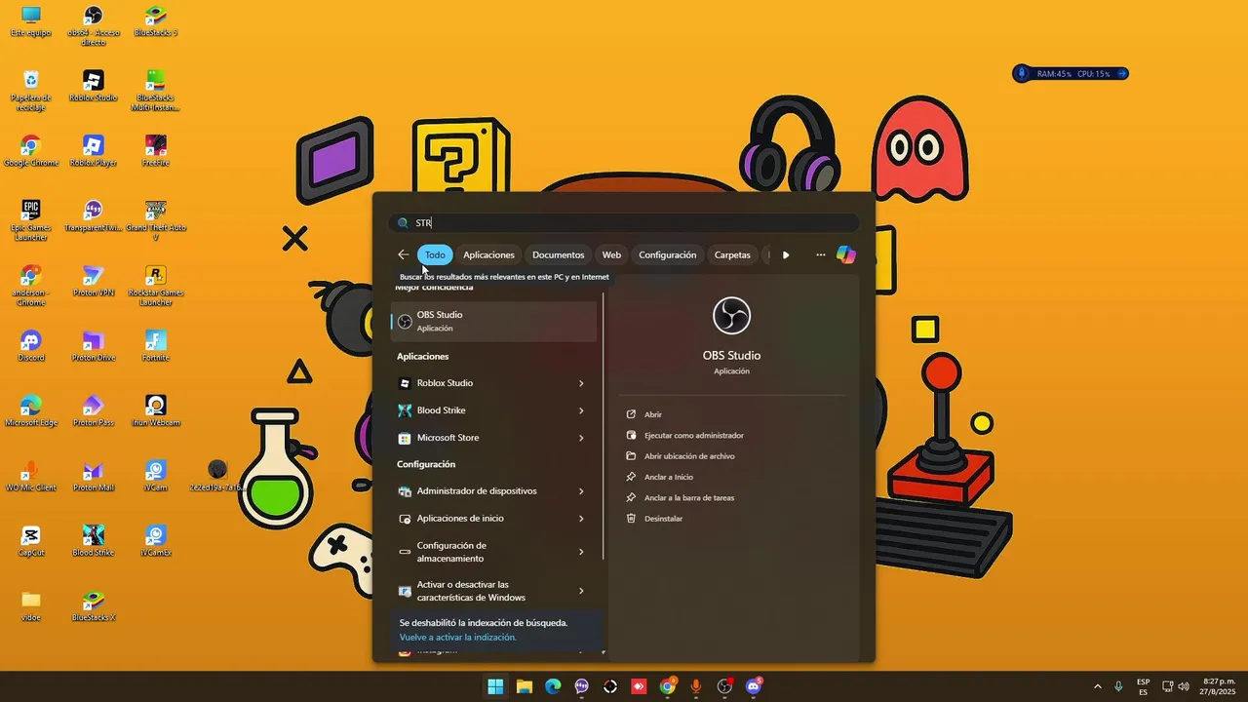
Task: Select the vidoe folder on desktop
Action: (x=30, y=606)
